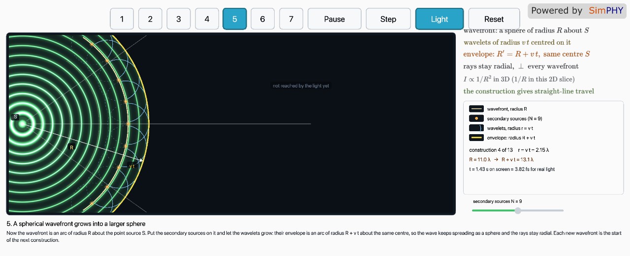Click 'the construction gives straight-line travel' line
This screenshot has width=630, height=256.
[529, 91]
